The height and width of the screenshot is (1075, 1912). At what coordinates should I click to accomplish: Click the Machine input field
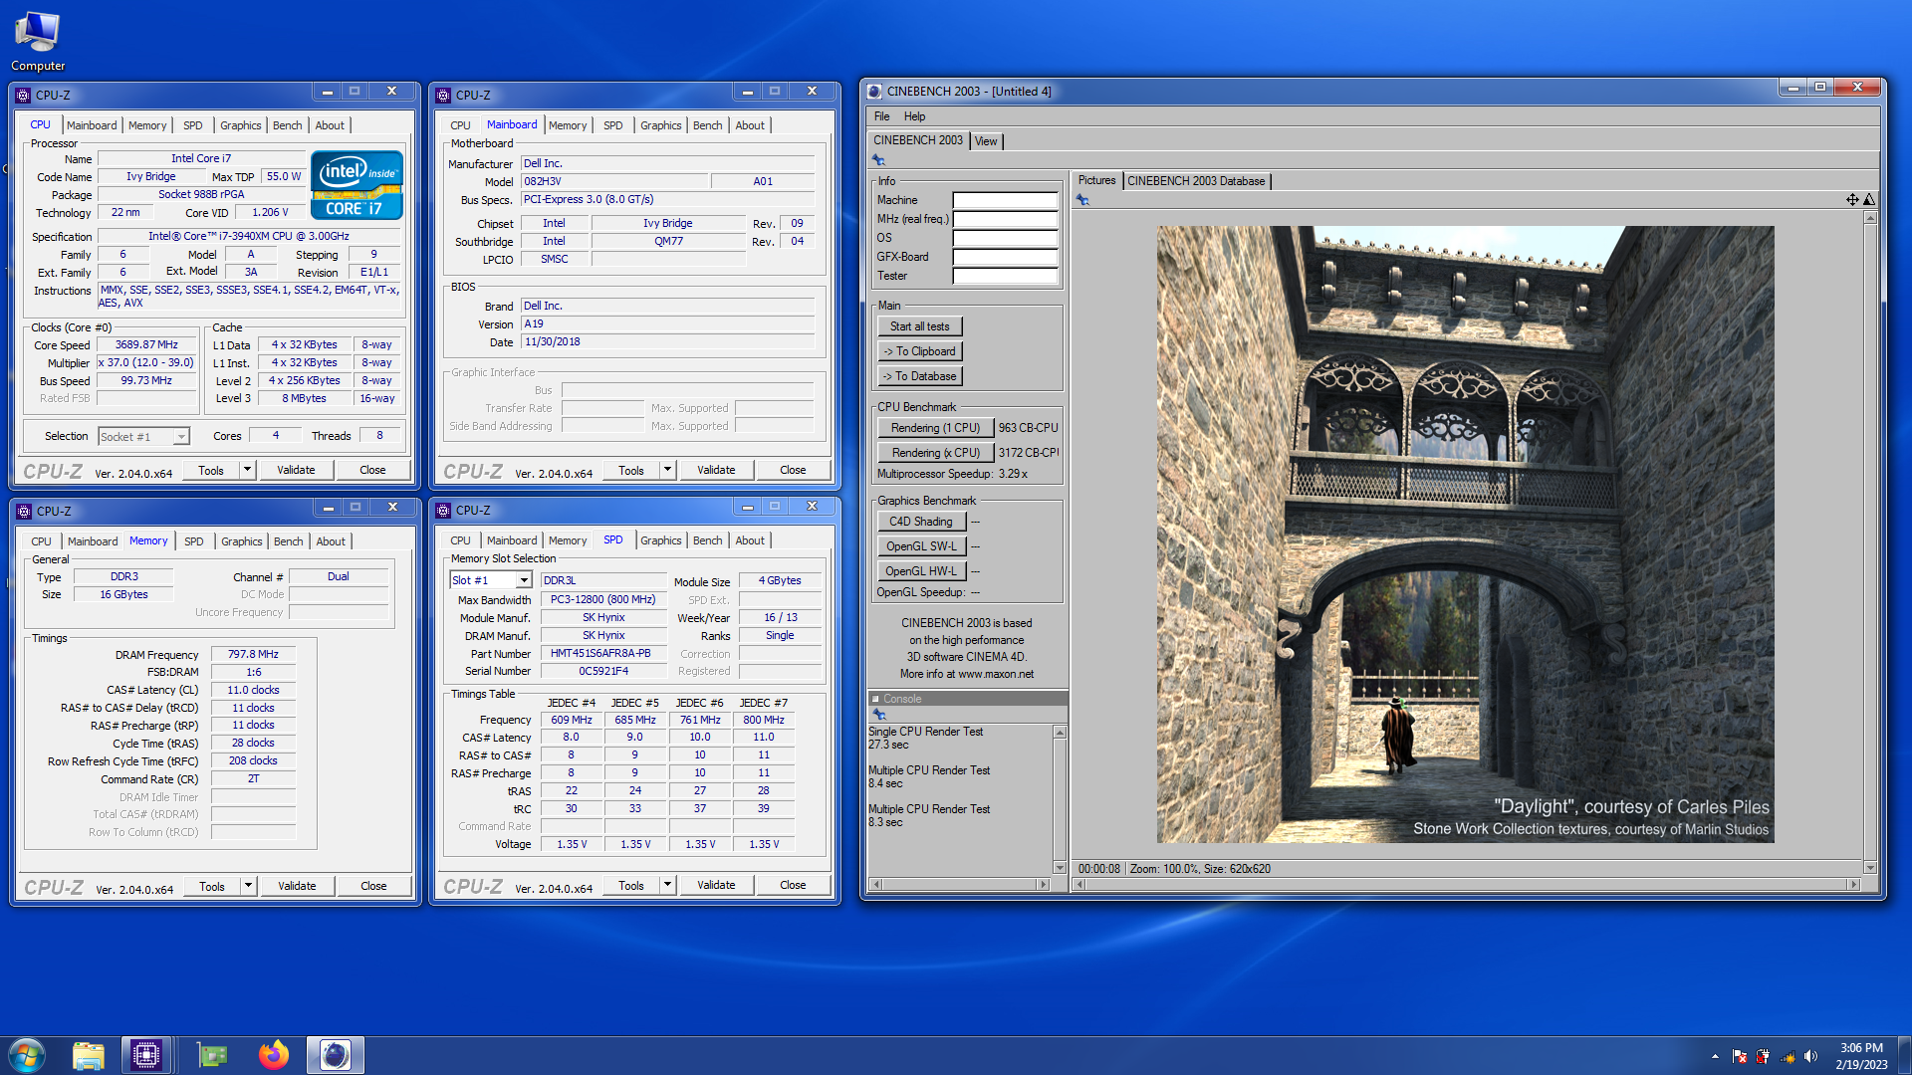1005,200
